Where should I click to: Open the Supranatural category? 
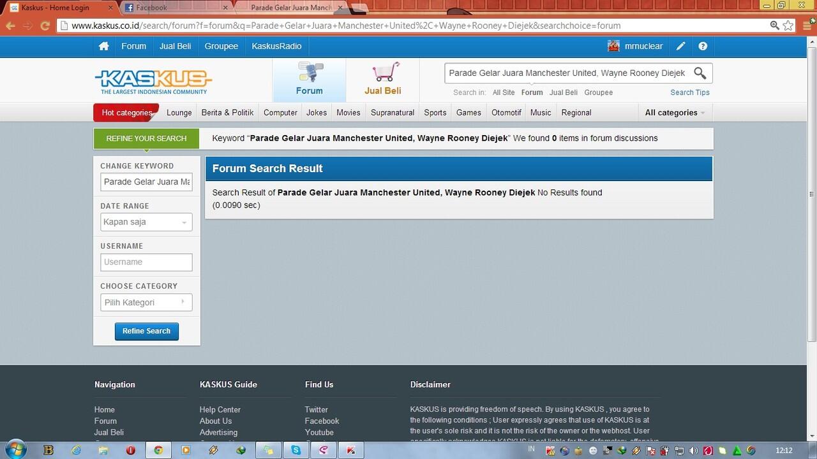pyautogui.click(x=393, y=113)
